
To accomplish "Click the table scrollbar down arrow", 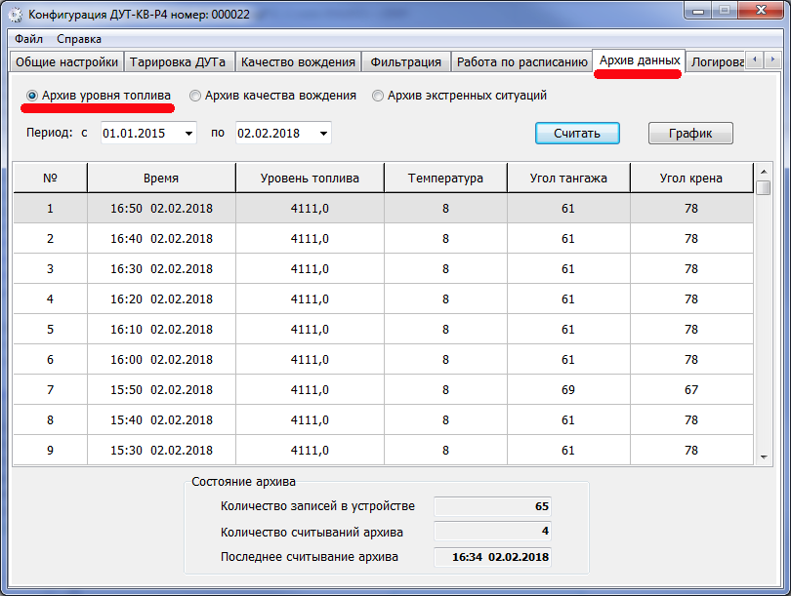I will pos(764,457).
